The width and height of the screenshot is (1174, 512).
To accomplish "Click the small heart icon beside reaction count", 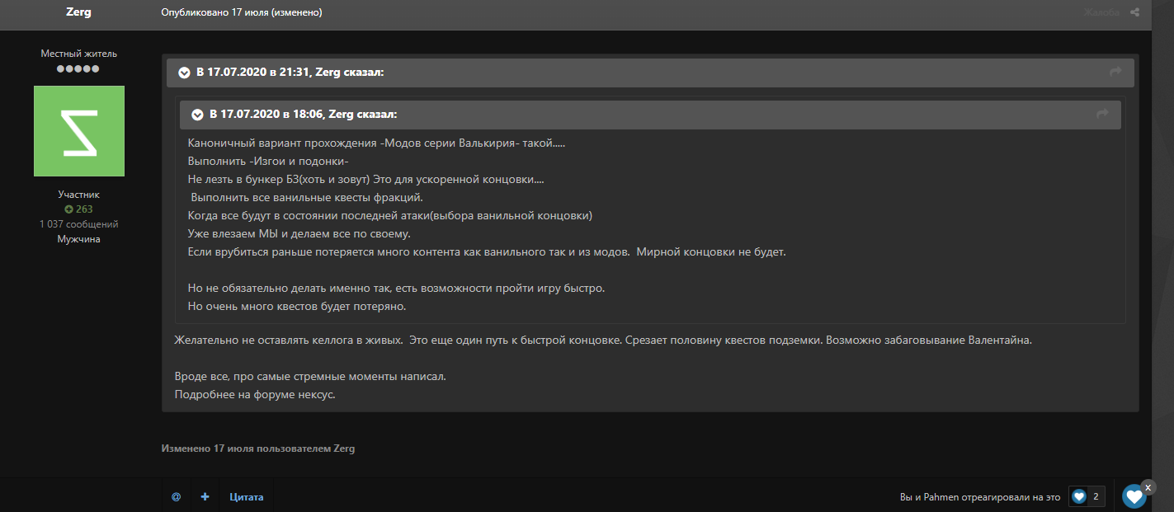I will tap(1078, 496).
